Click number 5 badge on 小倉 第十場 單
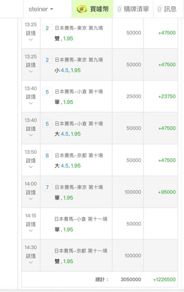This screenshot has width=184, height=292. pos(47,92)
